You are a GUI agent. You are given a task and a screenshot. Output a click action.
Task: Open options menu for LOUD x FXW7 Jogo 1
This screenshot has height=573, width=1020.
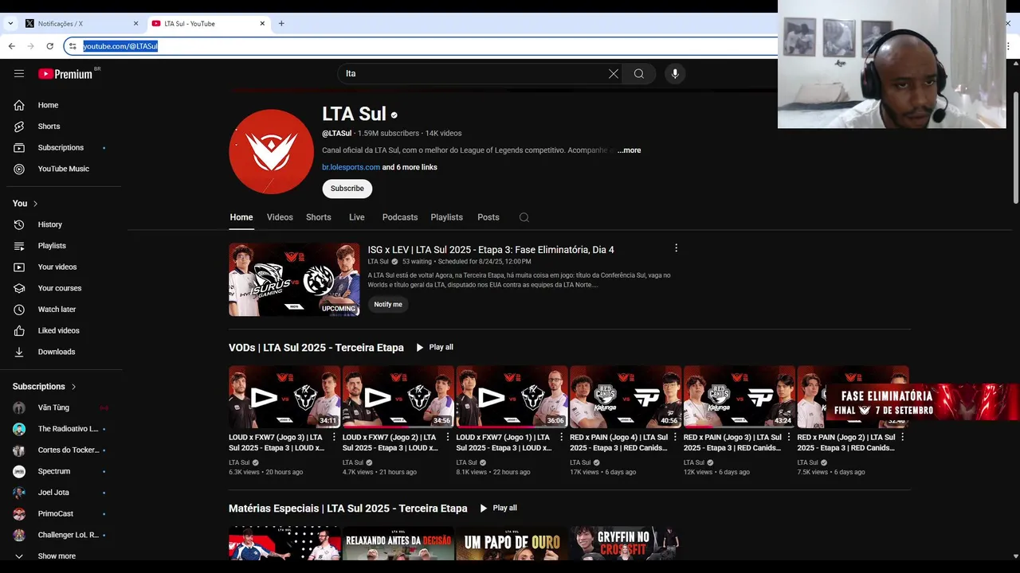point(562,437)
